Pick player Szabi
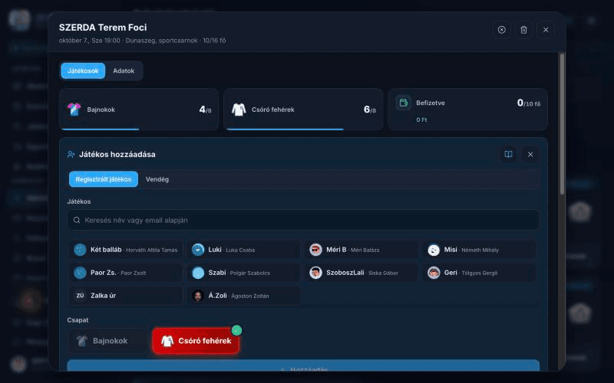This screenshot has width=614, height=383. 243,273
